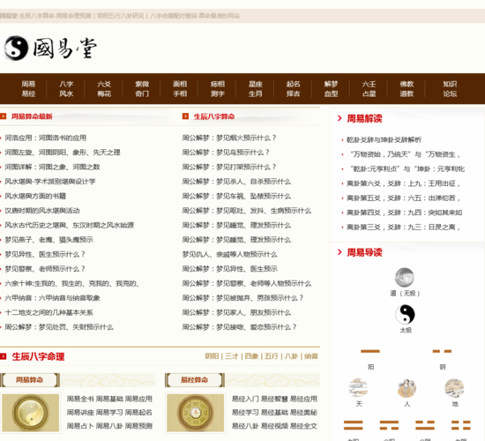This screenshot has height=441, width=485.
Task: Click the bagua 易经算命 thumbnail
Action: [x=195, y=413]
